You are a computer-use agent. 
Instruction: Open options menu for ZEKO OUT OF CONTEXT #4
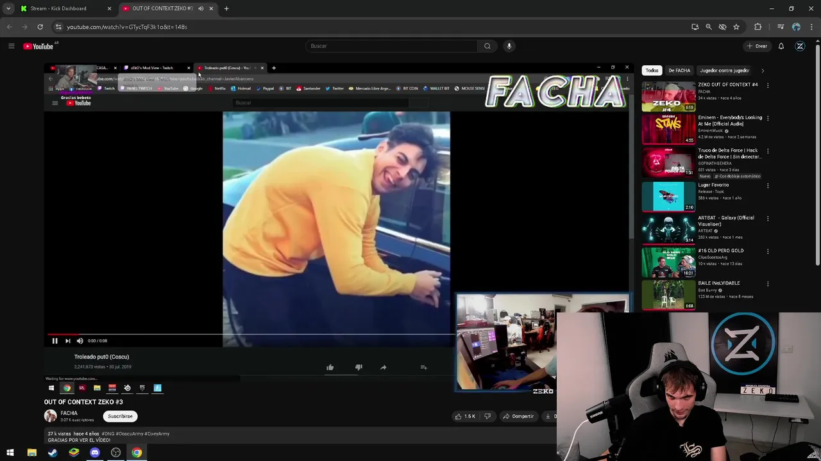coord(768,85)
